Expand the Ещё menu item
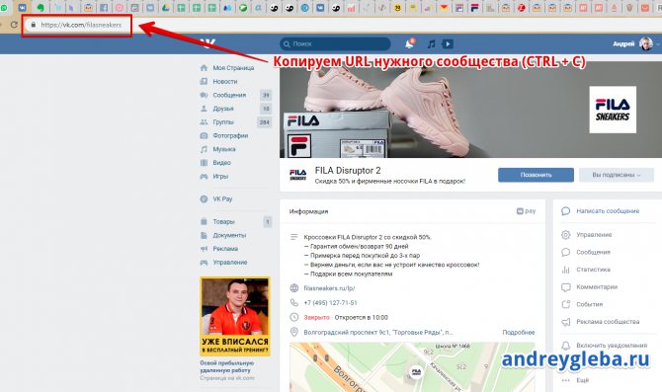This screenshot has height=392, width=662. coord(582,380)
